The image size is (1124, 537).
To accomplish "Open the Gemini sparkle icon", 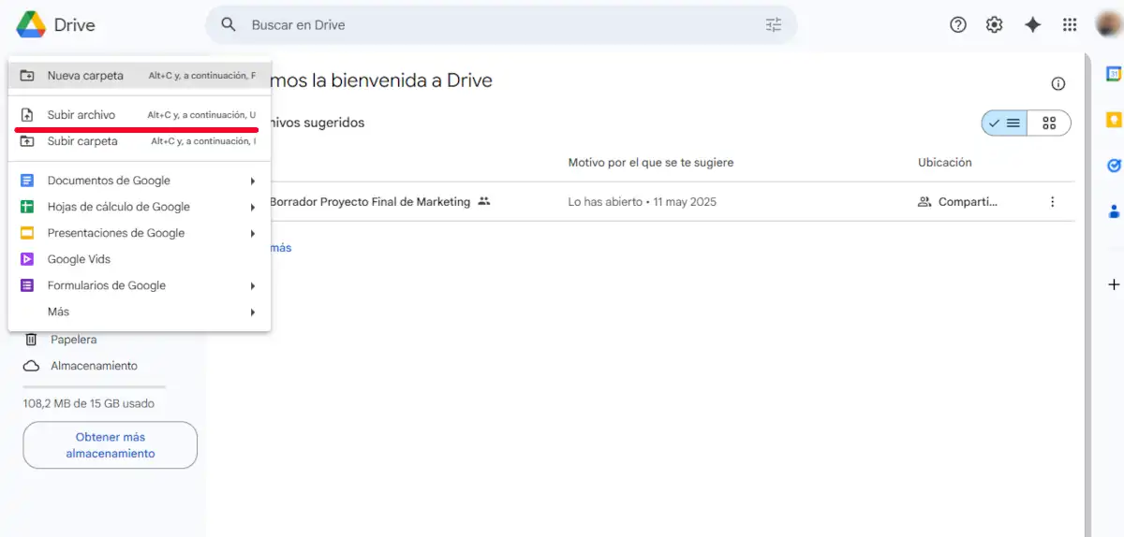I will coord(1032,25).
